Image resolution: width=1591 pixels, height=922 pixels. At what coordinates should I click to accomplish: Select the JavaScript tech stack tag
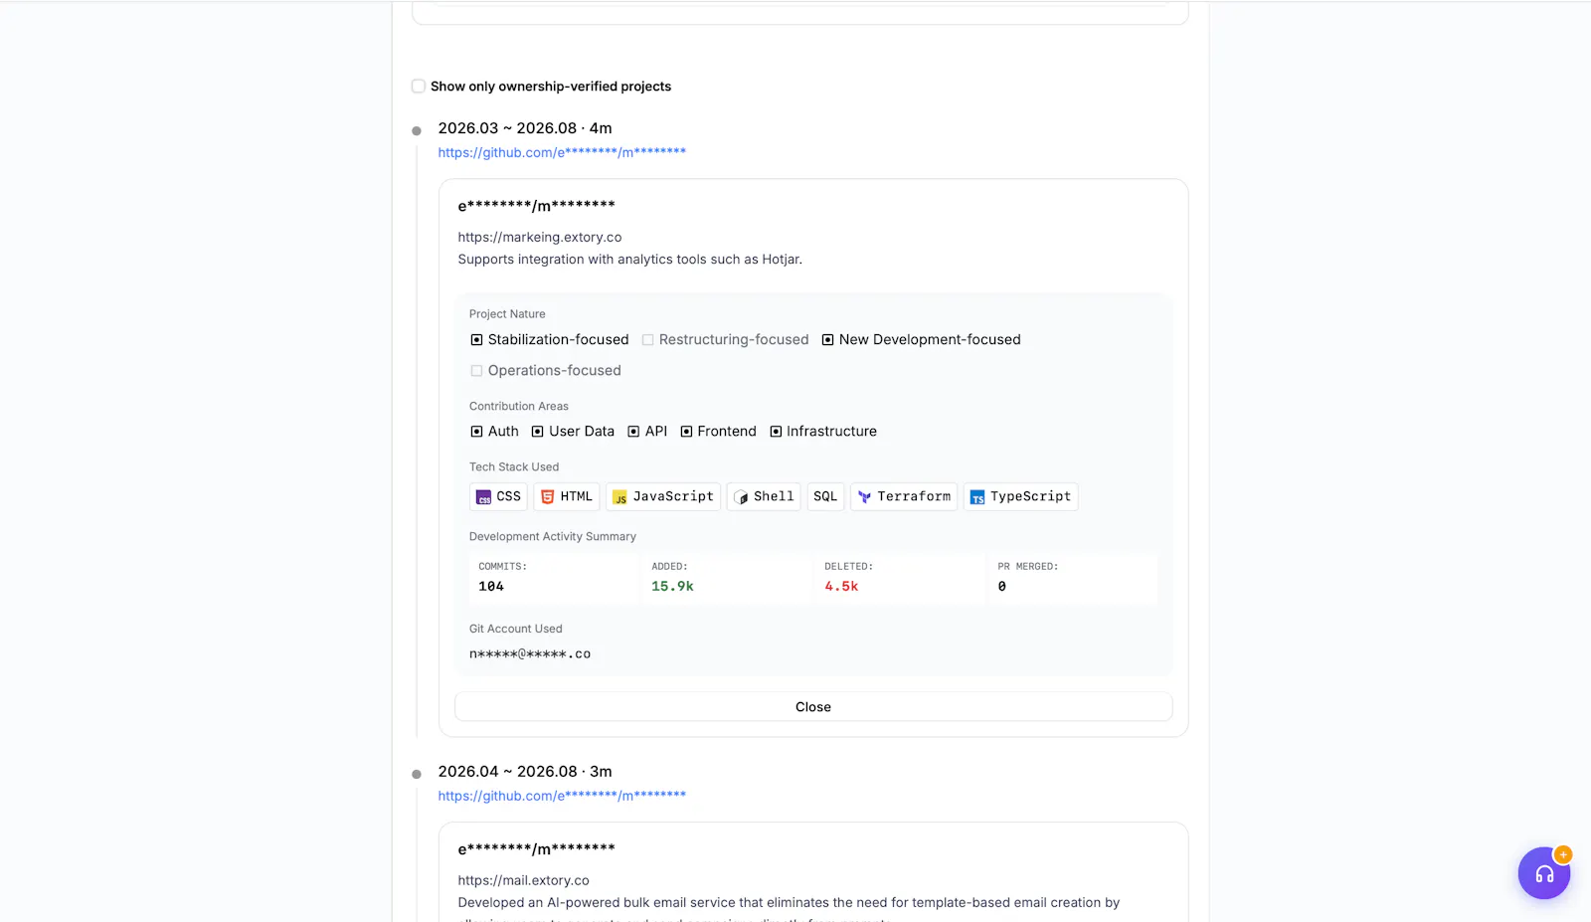662,496
